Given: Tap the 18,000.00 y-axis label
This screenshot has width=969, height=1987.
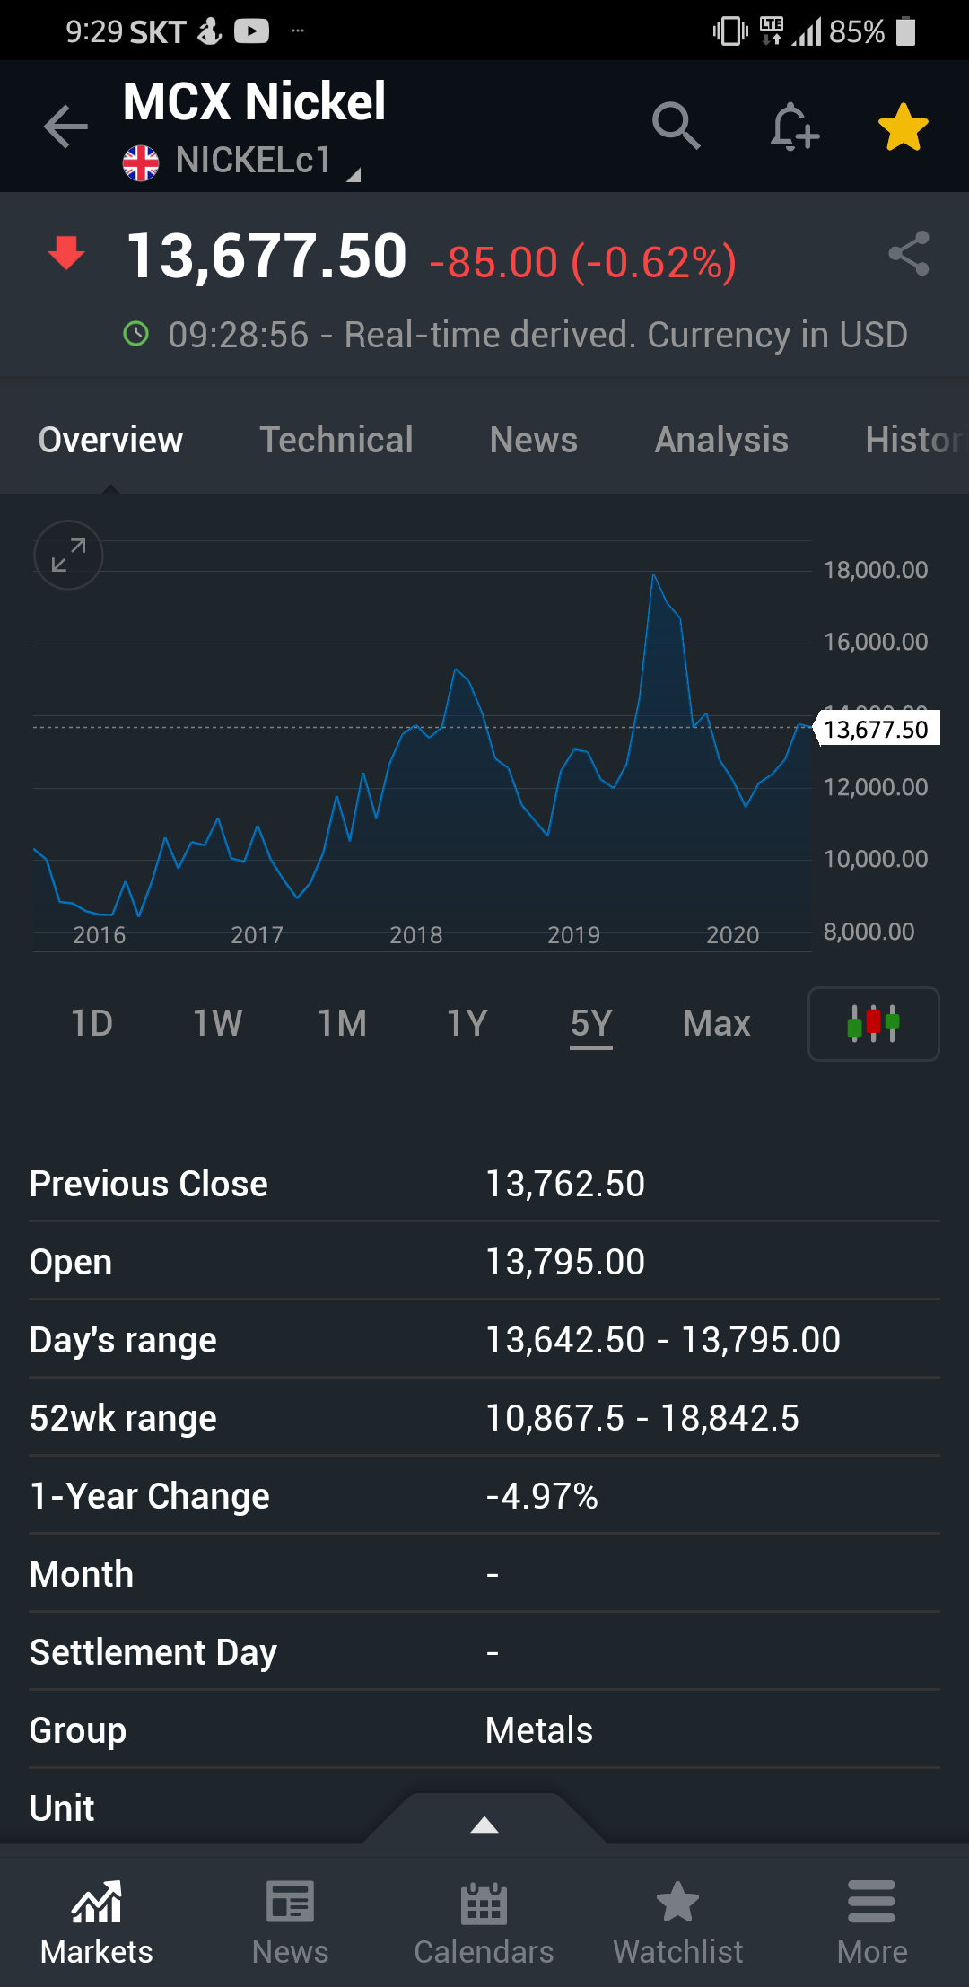Looking at the screenshot, I should 876,570.
